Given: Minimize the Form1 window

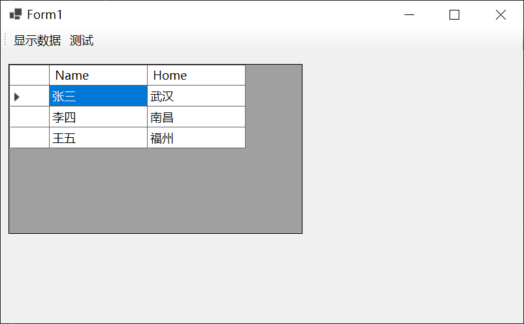Looking at the screenshot, I should (410, 15).
